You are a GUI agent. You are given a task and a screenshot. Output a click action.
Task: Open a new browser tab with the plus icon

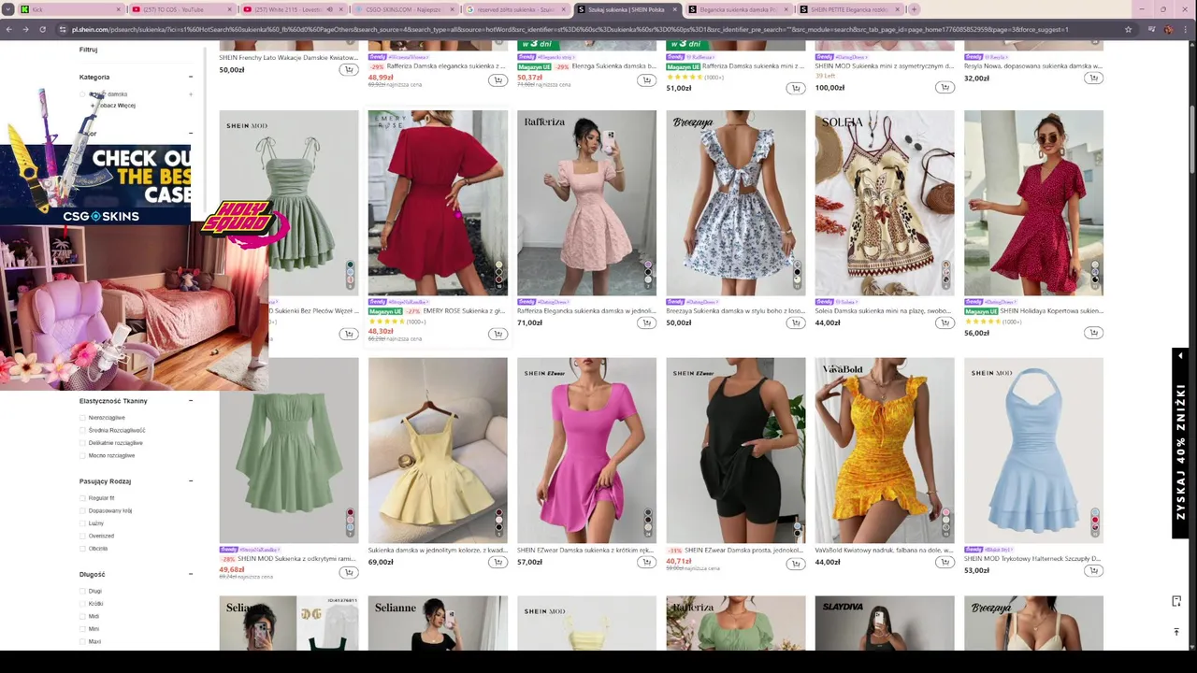[914, 9]
